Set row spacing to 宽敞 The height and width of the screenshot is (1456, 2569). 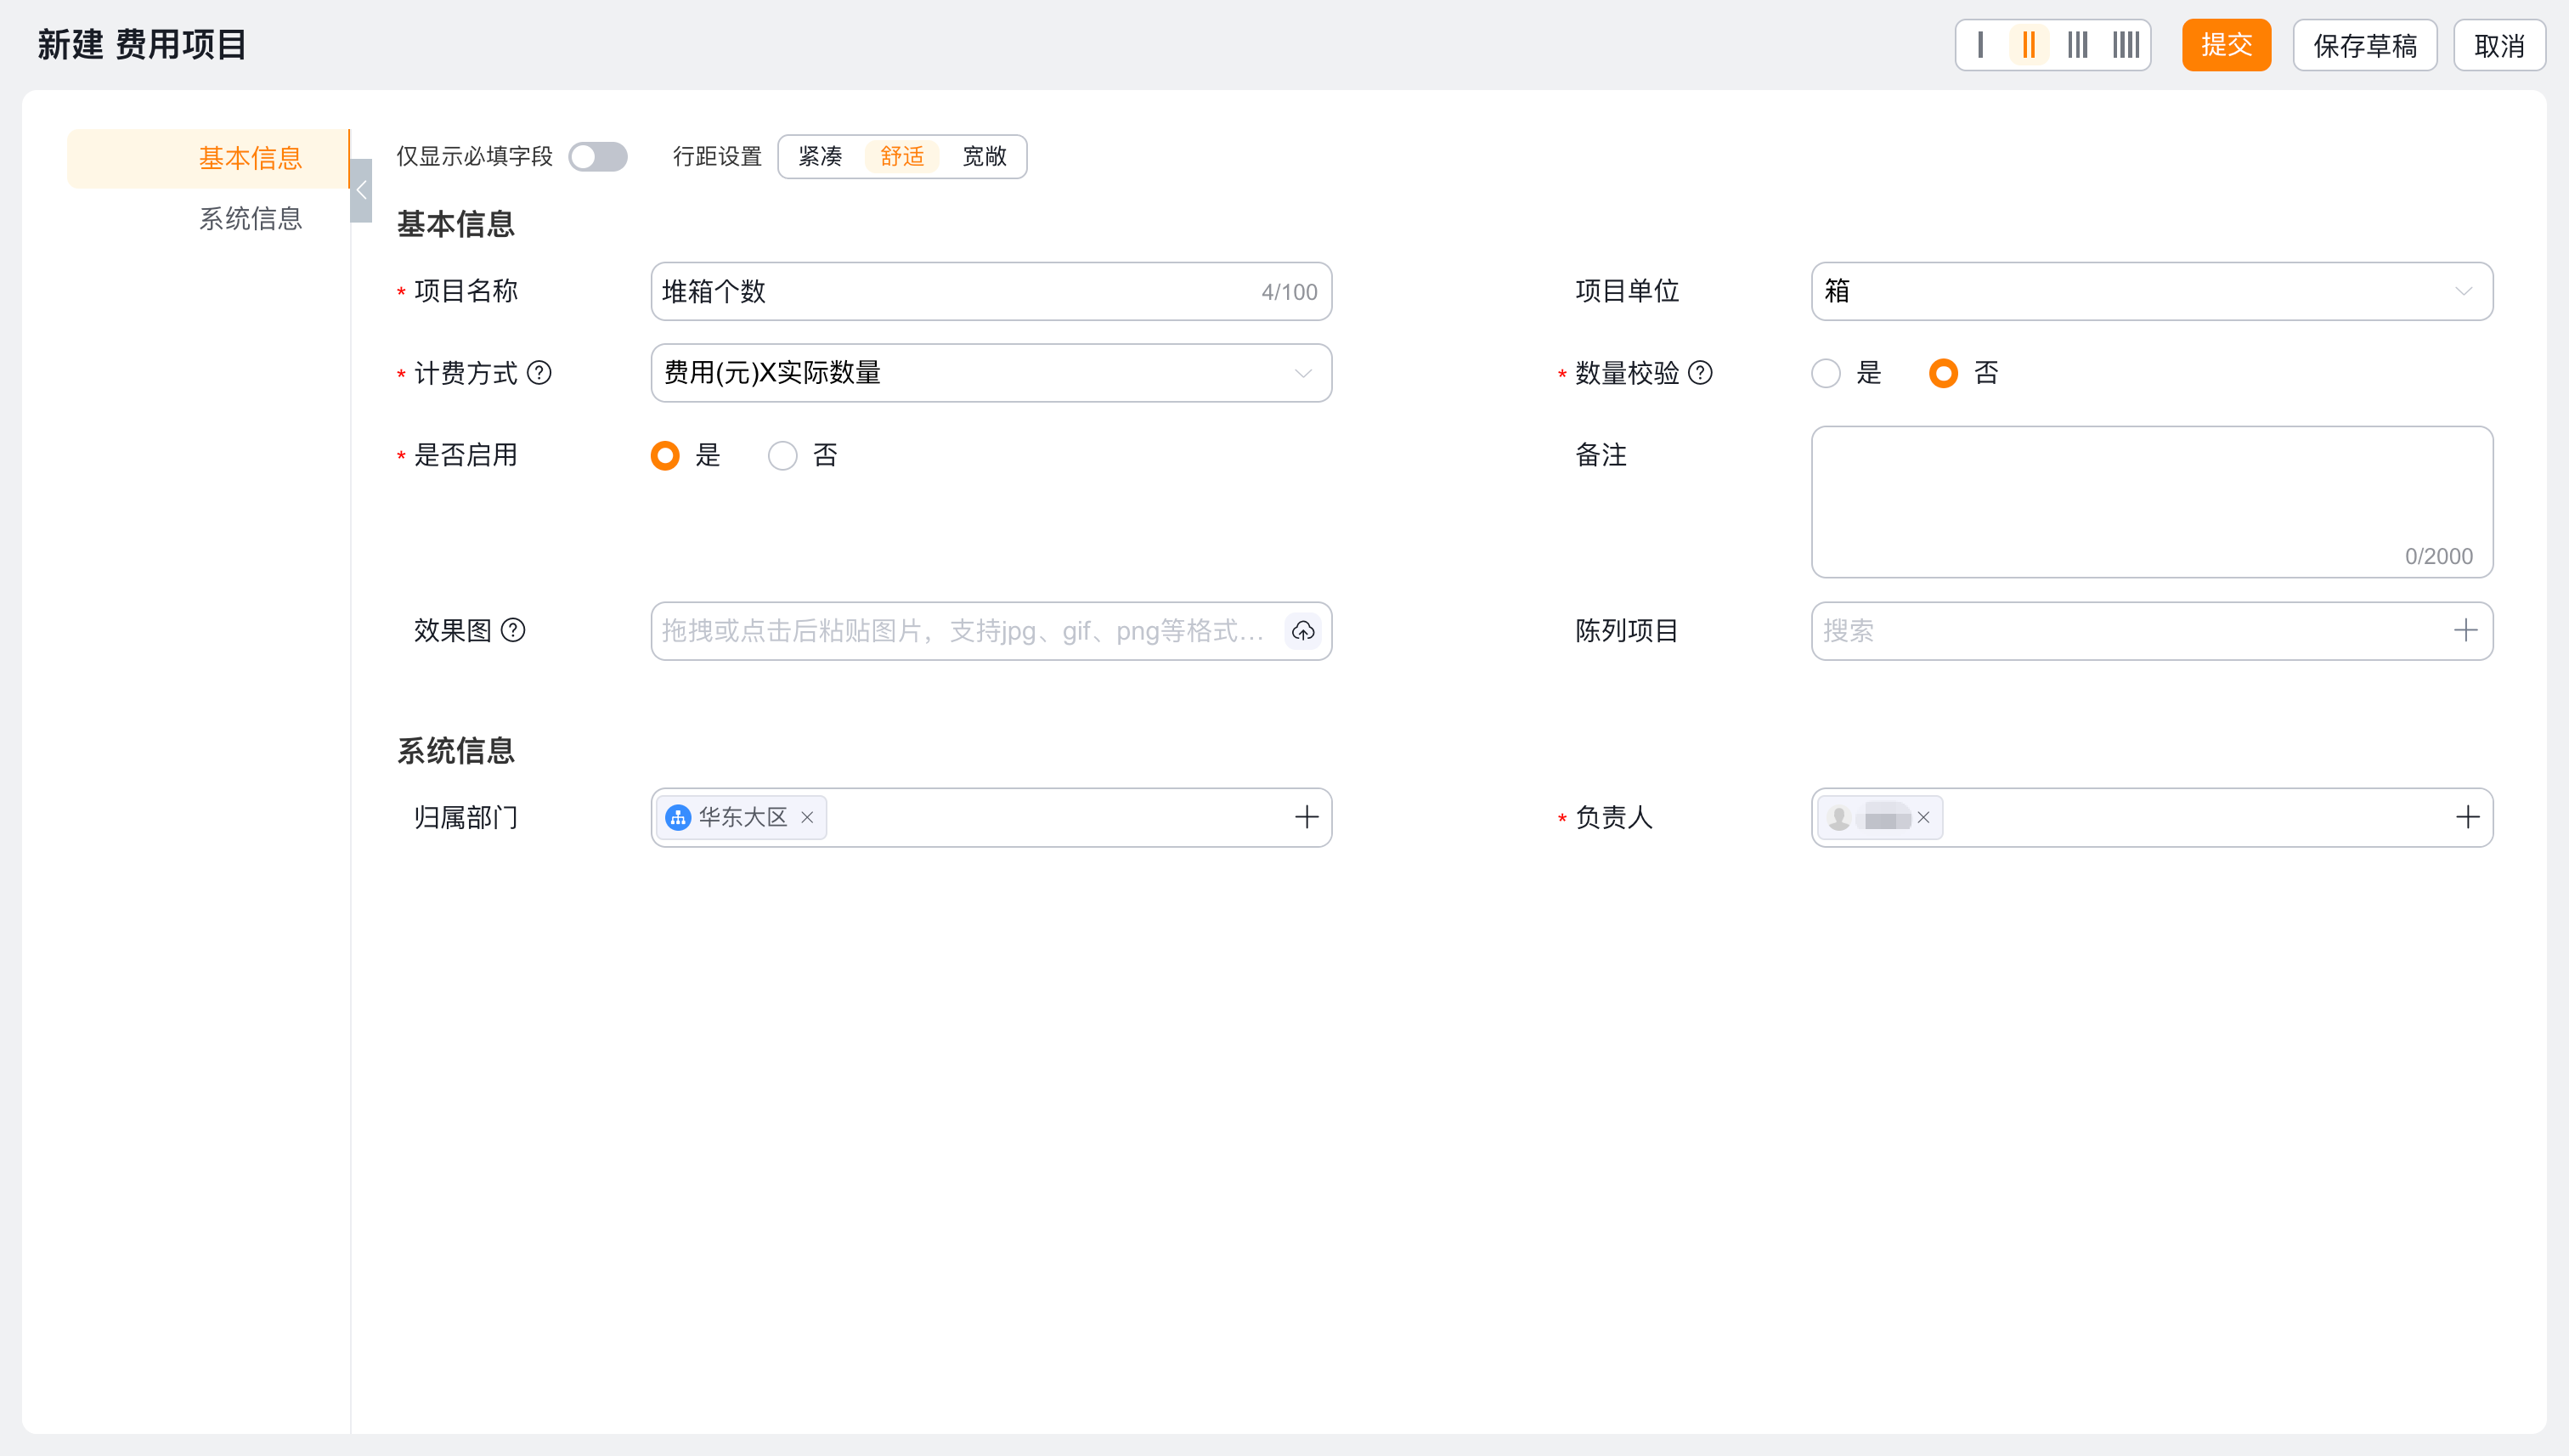[x=984, y=157]
